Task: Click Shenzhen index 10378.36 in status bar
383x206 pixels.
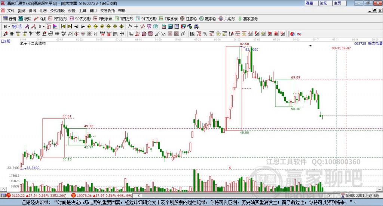Action: coord(85,196)
